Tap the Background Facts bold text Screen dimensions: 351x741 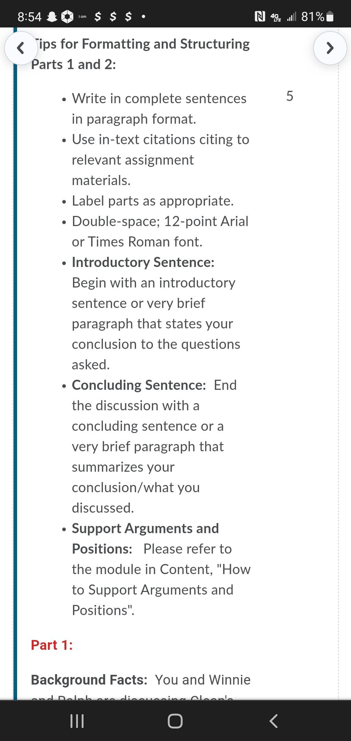[x=89, y=680]
